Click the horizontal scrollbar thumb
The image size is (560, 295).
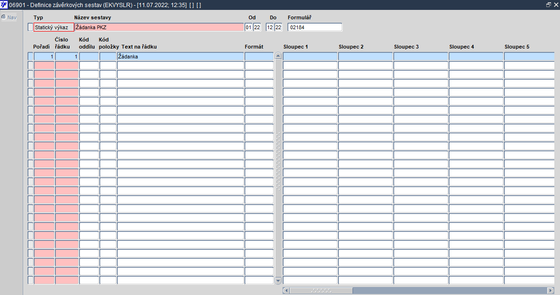pyautogui.click(x=321, y=290)
